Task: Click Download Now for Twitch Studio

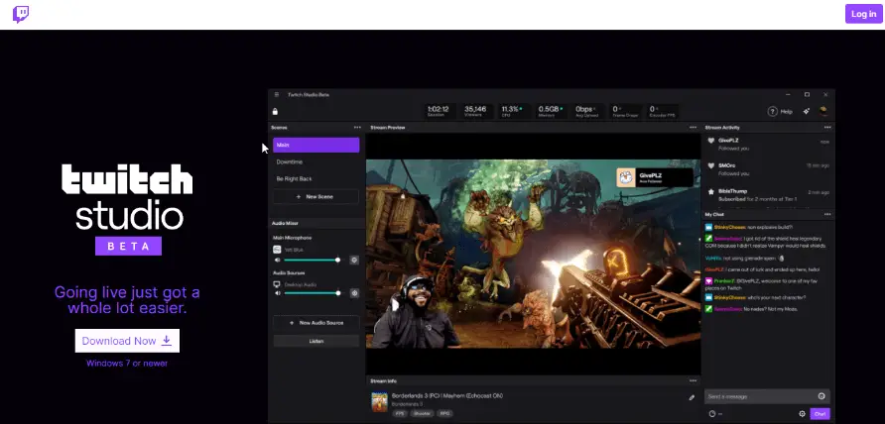Action: point(127,341)
